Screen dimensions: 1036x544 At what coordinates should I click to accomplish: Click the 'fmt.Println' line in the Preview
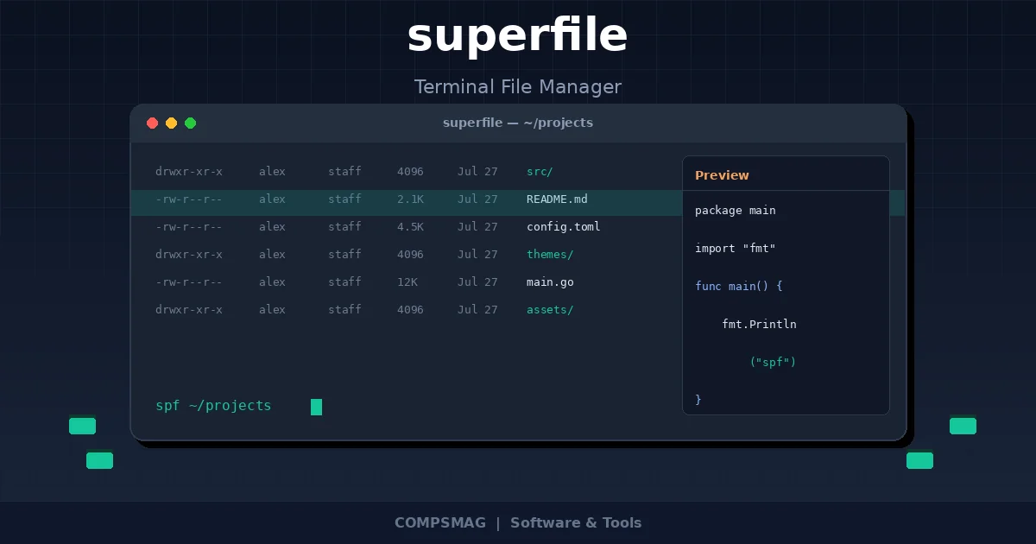(x=760, y=325)
